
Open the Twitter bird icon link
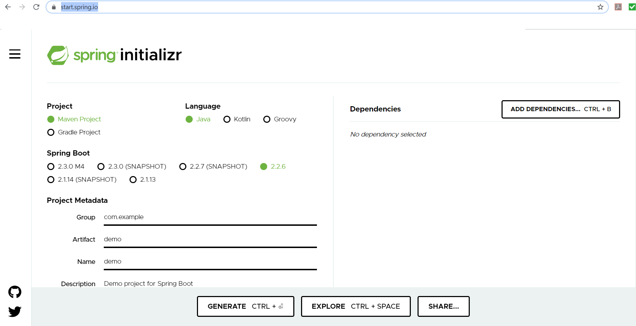[x=15, y=311]
